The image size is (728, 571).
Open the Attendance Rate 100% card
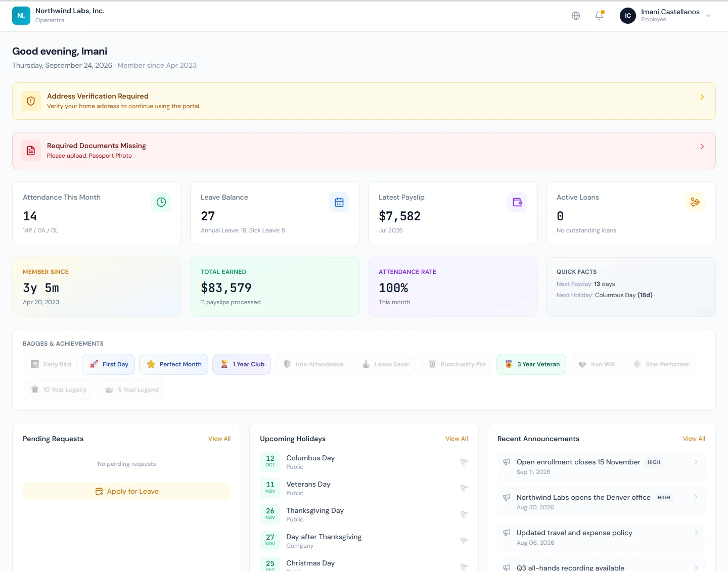pyautogui.click(x=453, y=287)
